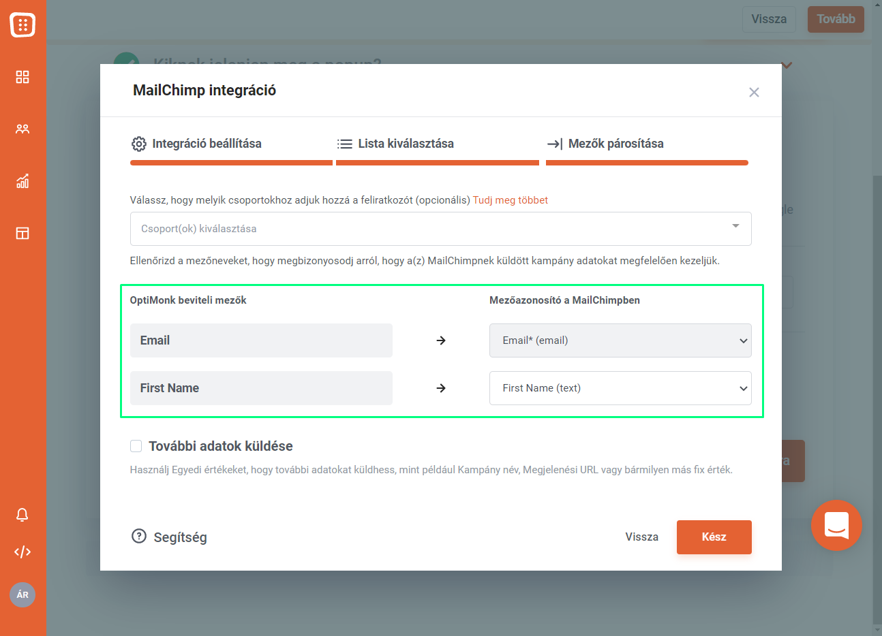Click the Email OptiMonk input field
This screenshot has height=636, width=882.
coord(261,340)
